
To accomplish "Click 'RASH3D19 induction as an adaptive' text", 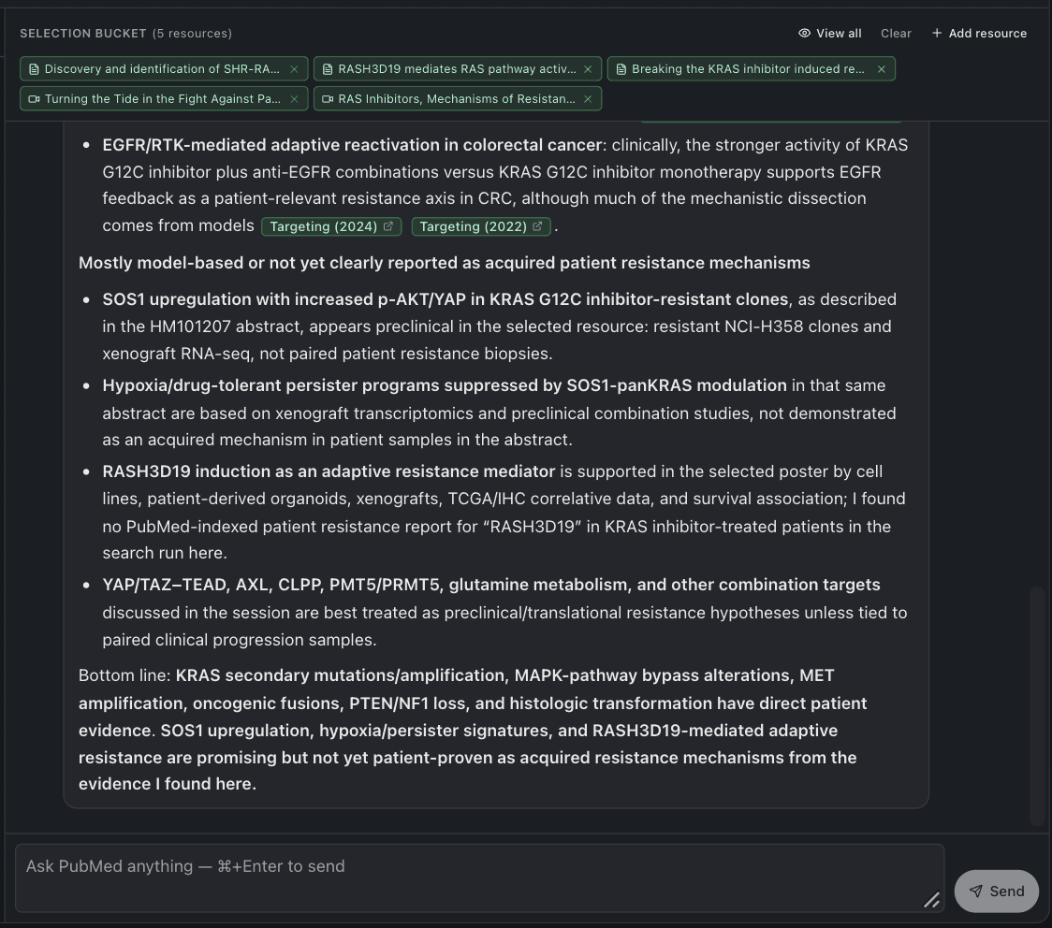I will coord(329,471).
